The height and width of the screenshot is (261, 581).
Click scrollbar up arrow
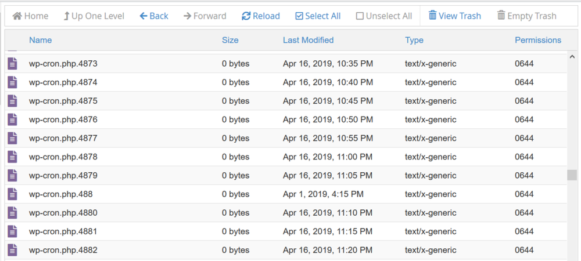click(572, 57)
